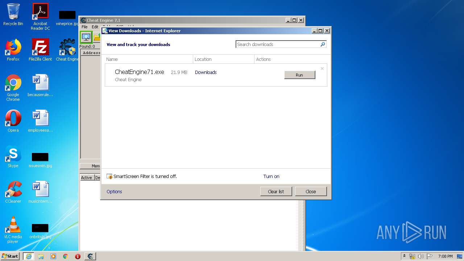Select the musicintern Word document
464x261 pixels.
pyautogui.click(x=40, y=192)
